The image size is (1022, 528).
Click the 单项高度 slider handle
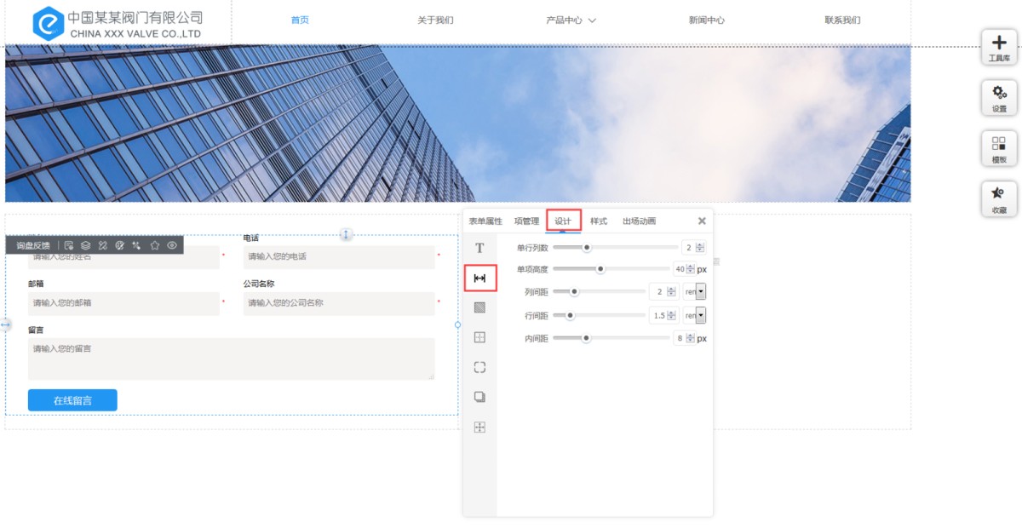[600, 269]
